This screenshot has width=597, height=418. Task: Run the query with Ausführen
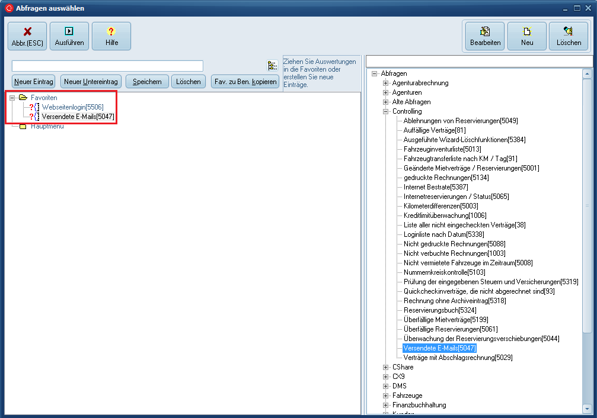[69, 36]
